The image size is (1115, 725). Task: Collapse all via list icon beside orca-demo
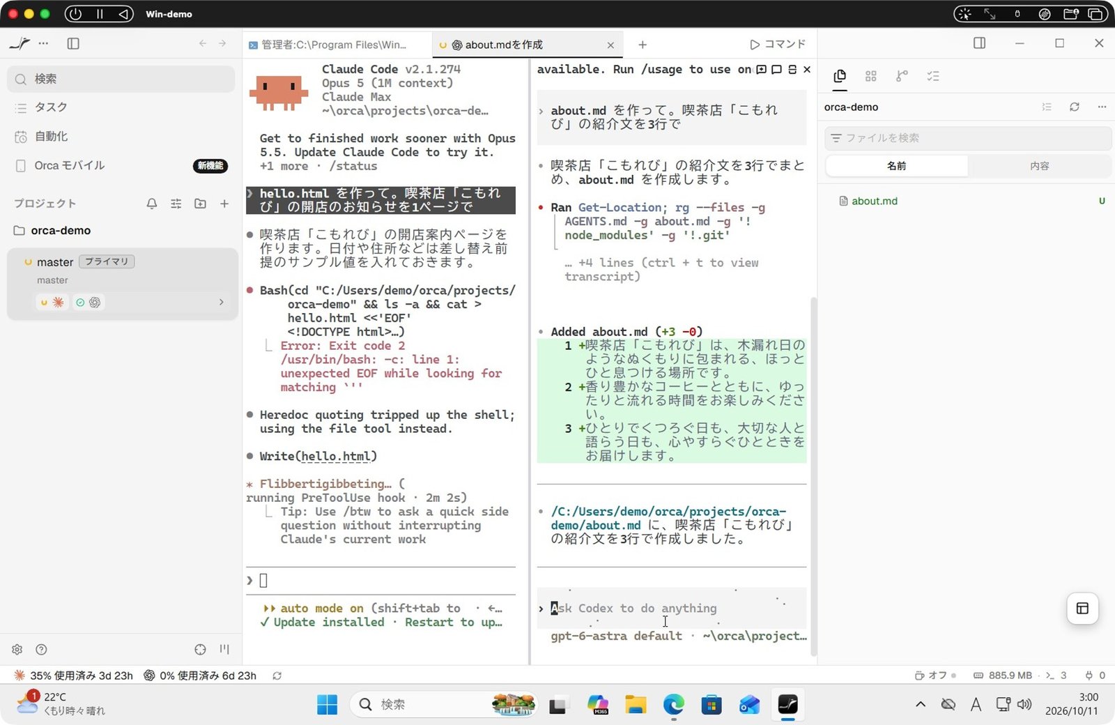[x=1047, y=107]
